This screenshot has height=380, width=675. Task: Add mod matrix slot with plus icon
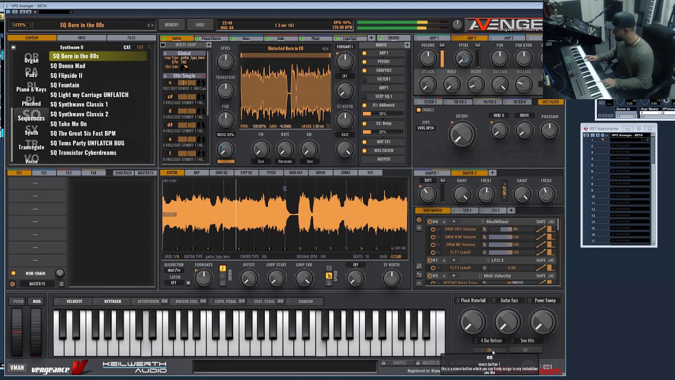coord(419,229)
